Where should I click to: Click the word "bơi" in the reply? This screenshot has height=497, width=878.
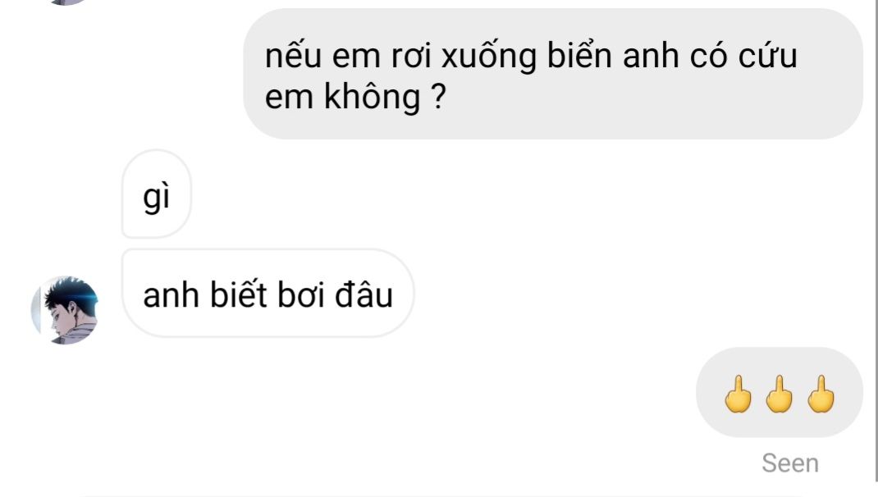click(302, 294)
